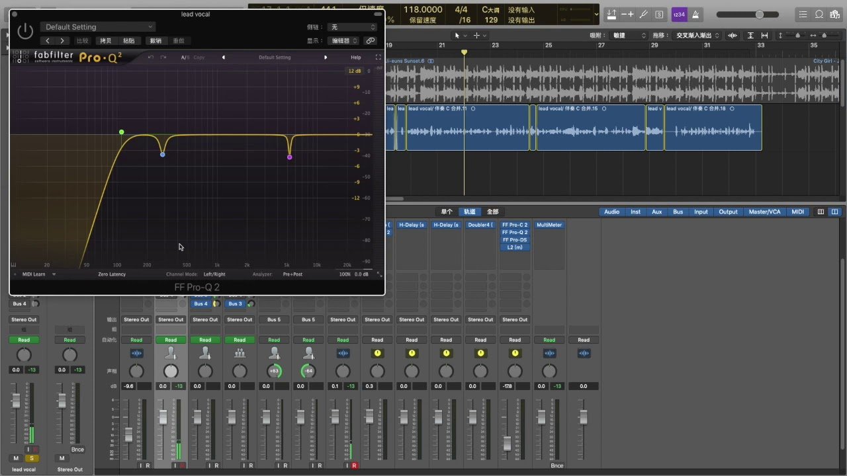Change the Left/Right channel mode

click(x=214, y=274)
